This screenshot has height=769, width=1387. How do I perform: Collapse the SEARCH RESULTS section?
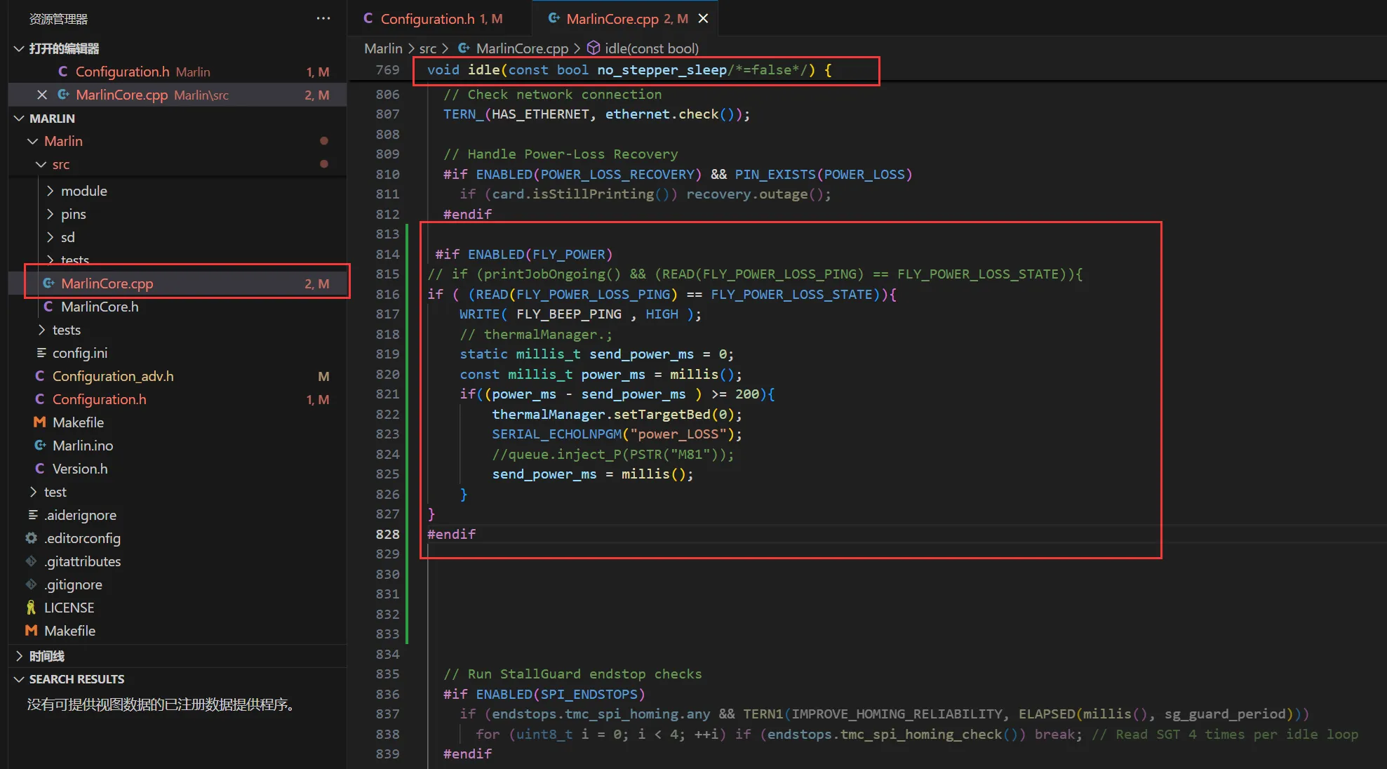[19, 679]
